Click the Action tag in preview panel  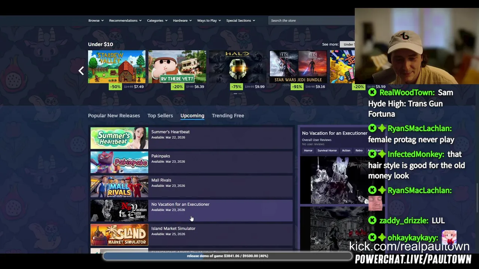point(346,151)
